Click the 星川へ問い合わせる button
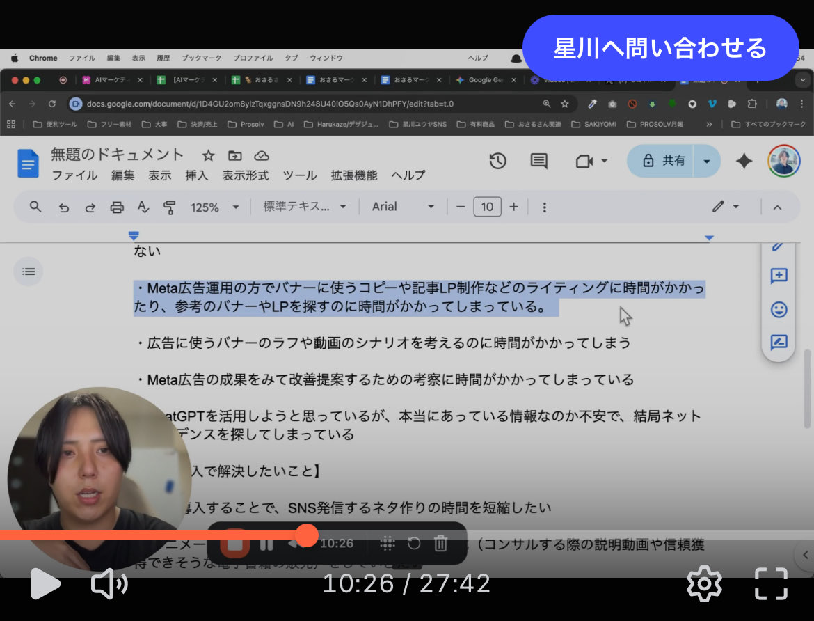The width and height of the screenshot is (814, 621). coord(660,48)
